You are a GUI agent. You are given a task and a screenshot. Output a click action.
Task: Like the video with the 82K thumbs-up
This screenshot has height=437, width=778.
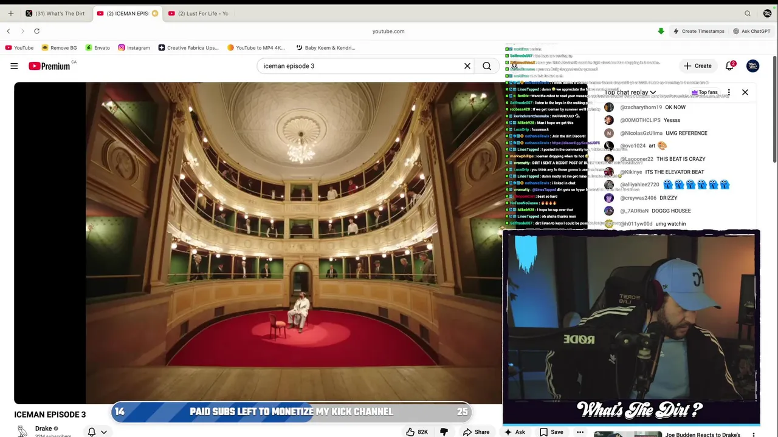(417, 432)
